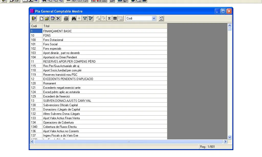Click the sum sigma icon
262x157 pixels.
[109, 18]
